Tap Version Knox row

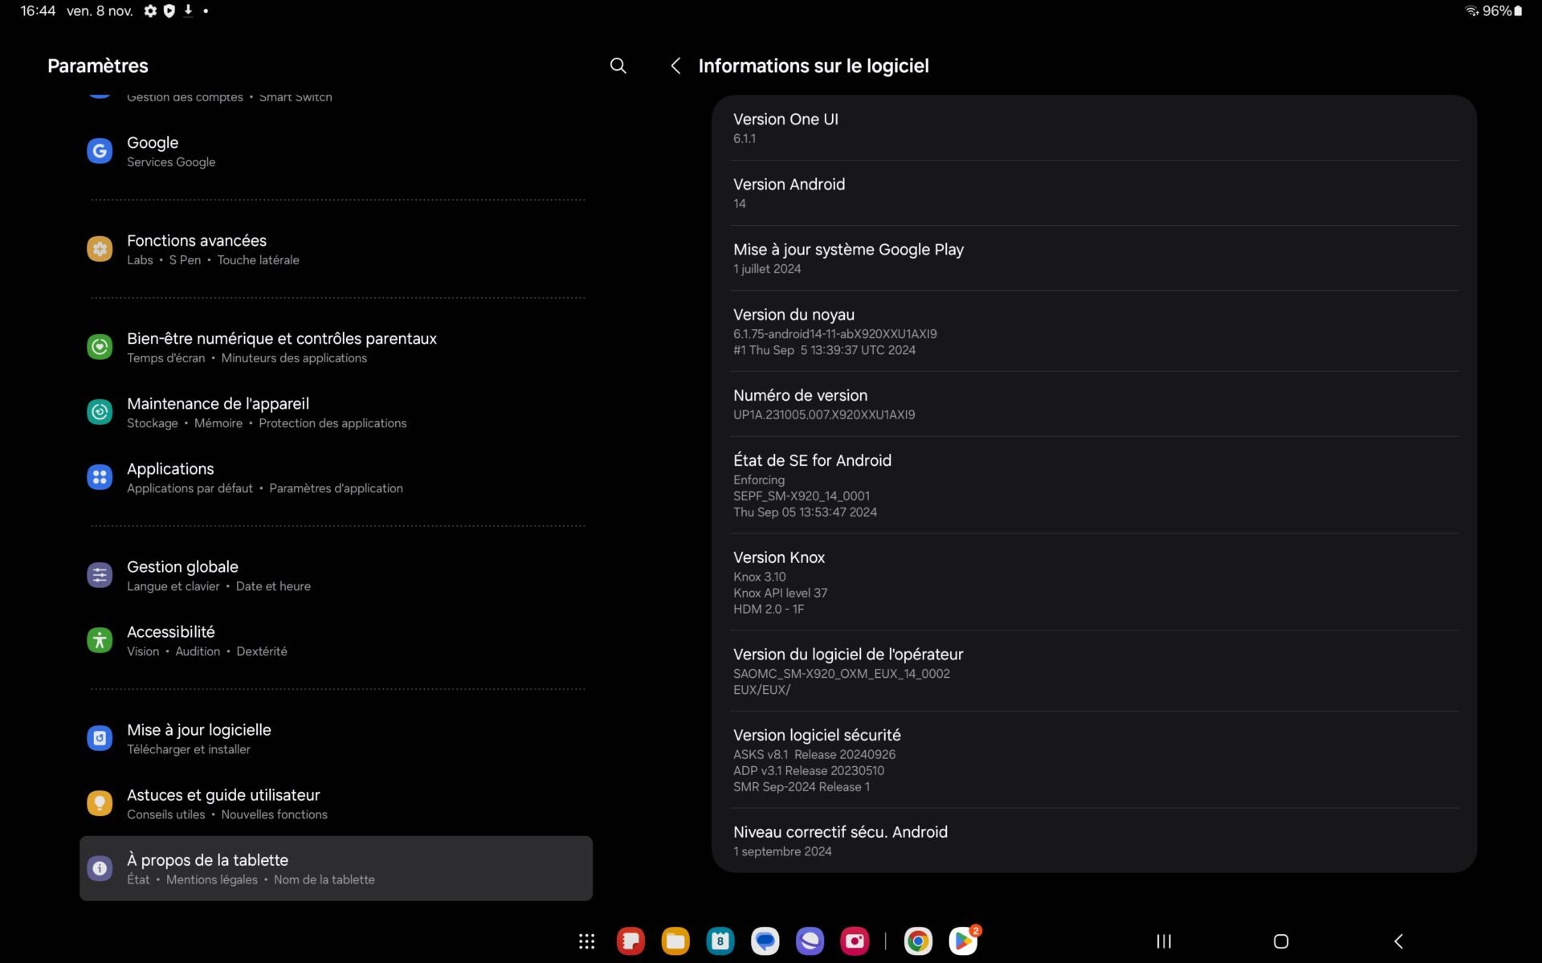click(x=1094, y=582)
